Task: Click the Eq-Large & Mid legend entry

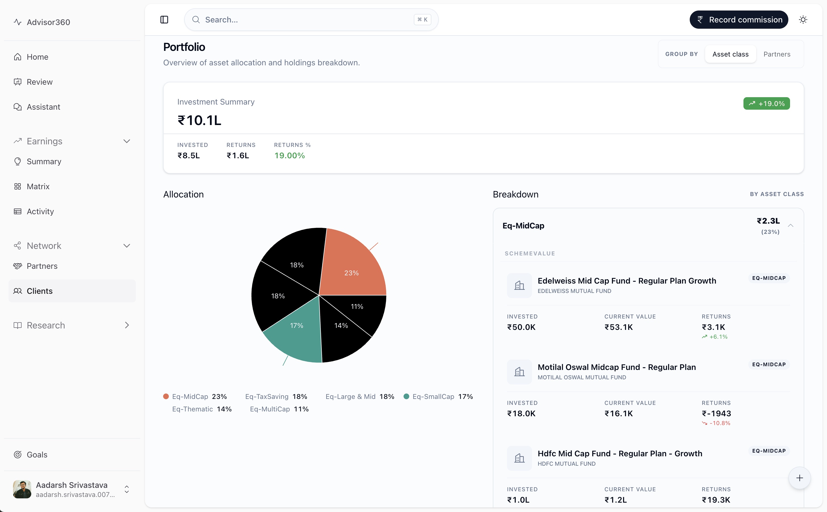Action: click(x=360, y=397)
